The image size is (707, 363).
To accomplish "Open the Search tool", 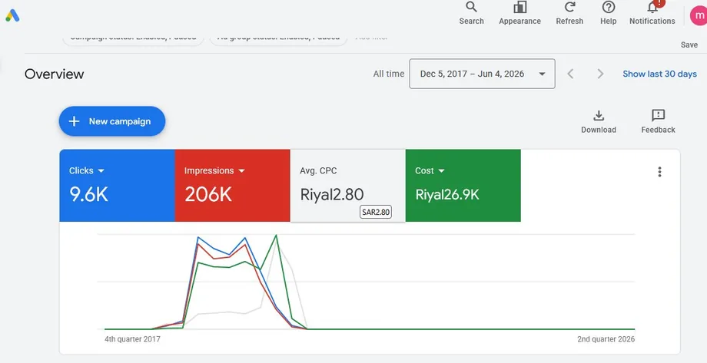I will pos(471,13).
